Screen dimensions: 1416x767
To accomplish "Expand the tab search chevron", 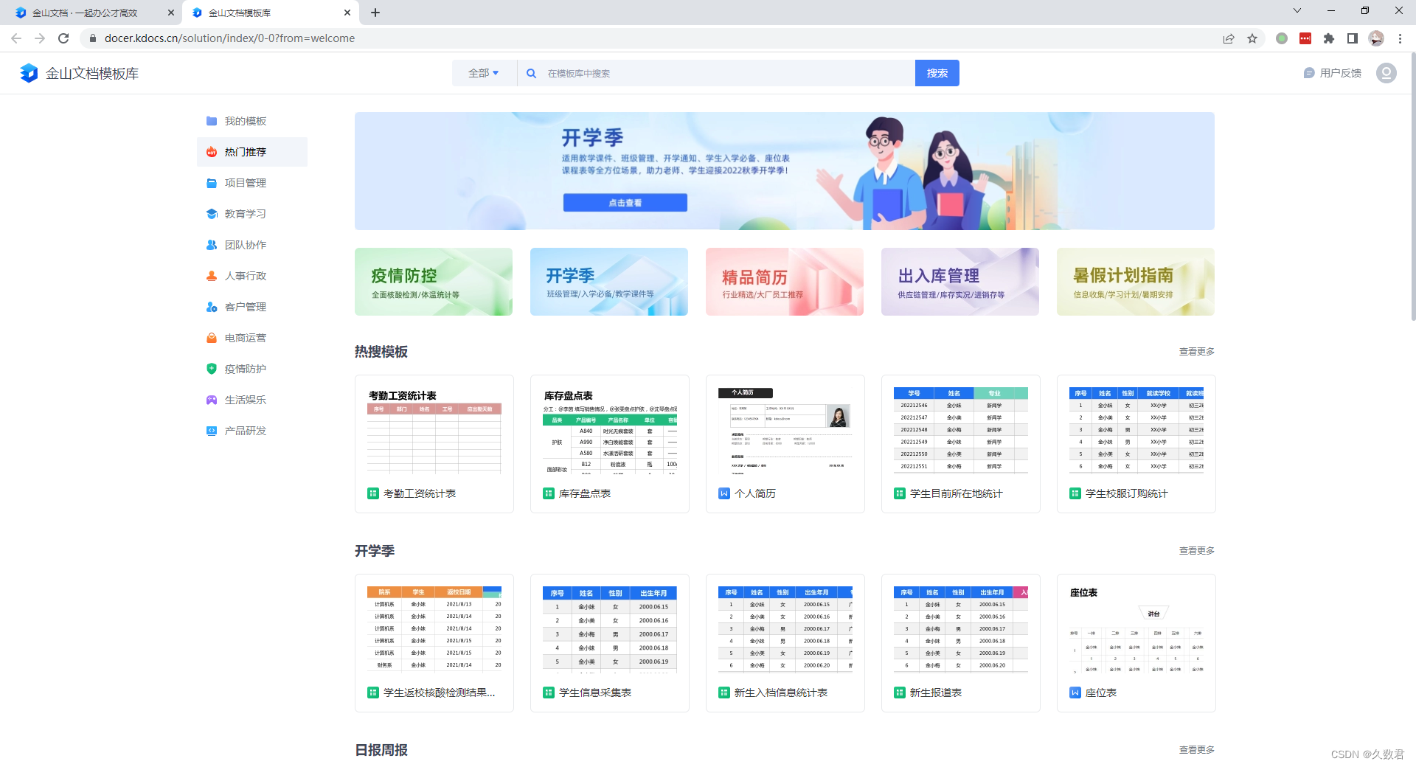I will coord(1297,10).
